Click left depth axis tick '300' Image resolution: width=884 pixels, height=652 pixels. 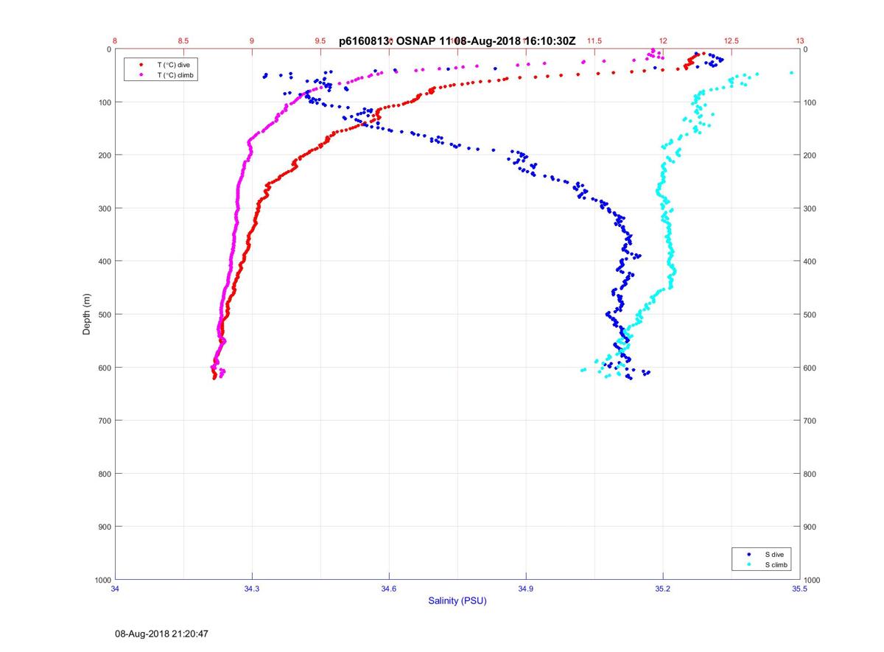point(104,208)
